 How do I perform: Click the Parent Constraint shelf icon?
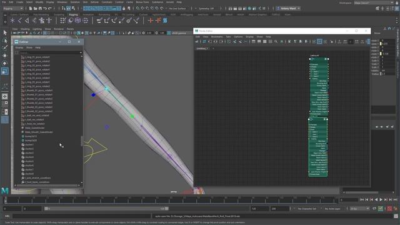pos(99,21)
